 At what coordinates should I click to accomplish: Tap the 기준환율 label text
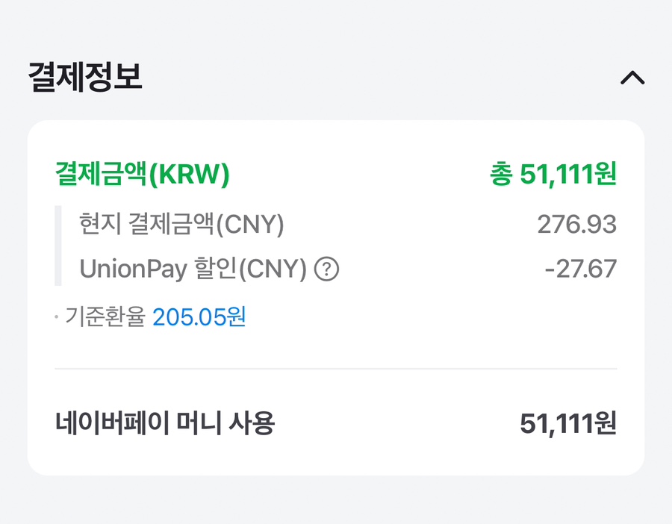105,316
